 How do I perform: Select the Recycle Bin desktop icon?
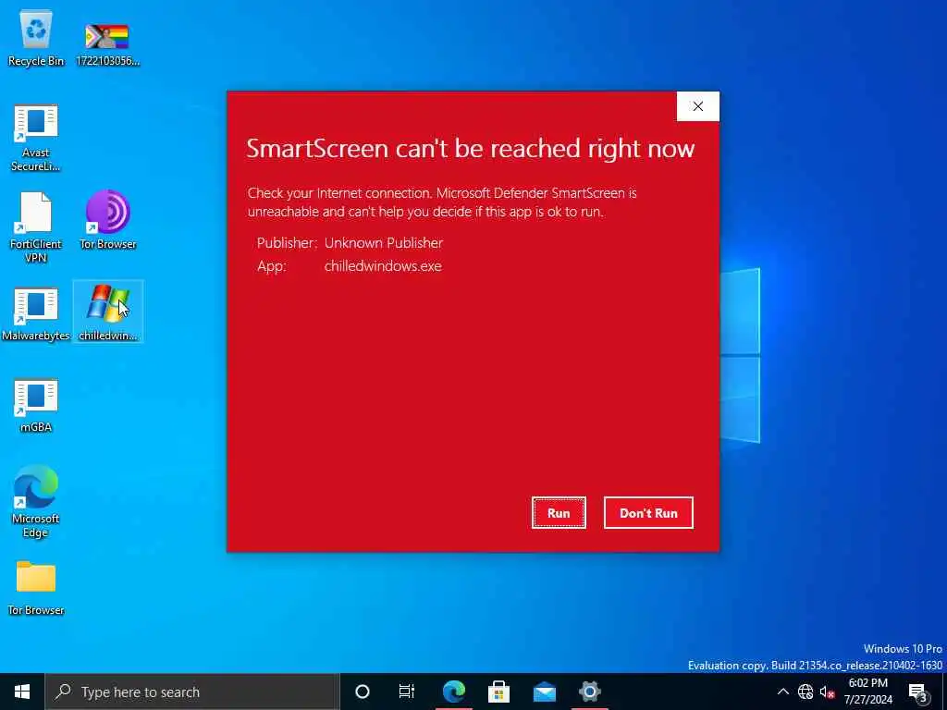(36, 39)
